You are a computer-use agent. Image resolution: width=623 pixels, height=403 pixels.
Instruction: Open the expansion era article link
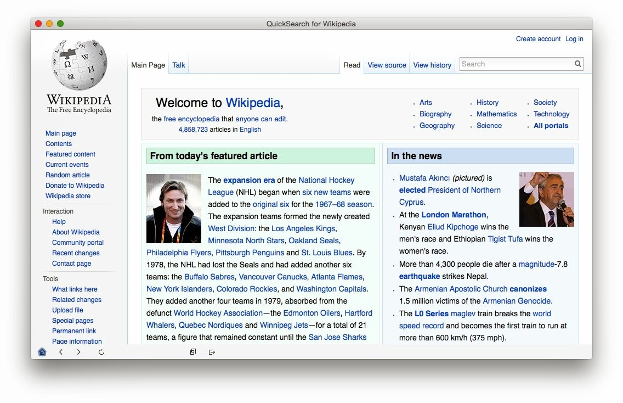249,180
